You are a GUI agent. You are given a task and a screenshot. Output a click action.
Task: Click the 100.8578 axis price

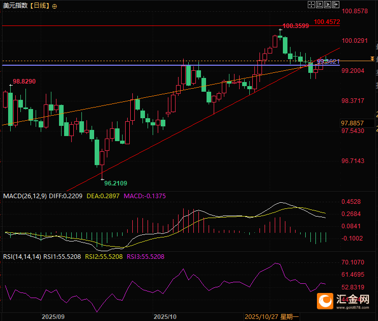click(x=355, y=11)
